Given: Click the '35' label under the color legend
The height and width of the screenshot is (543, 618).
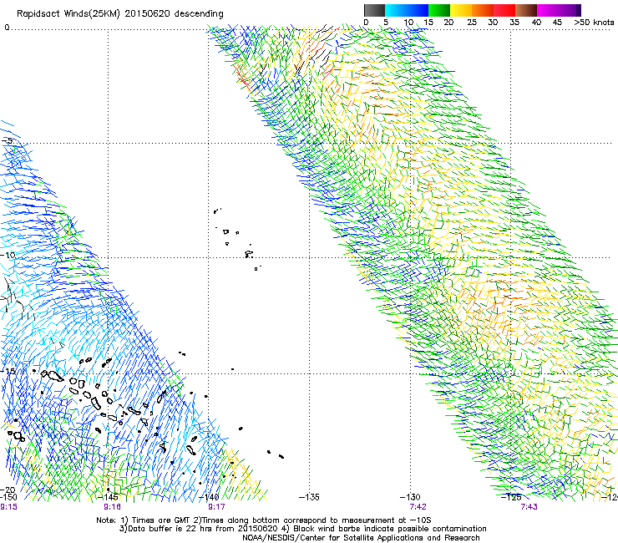Looking at the screenshot, I should (514, 23).
